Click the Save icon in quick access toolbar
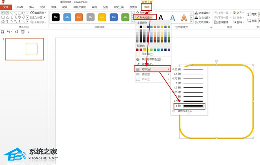Viewport: 260px width, 165px height. tap(3, 32)
